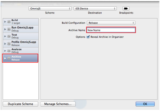160x111 pixels.
Task: Click the Archive Name text field
Action: (111, 30)
